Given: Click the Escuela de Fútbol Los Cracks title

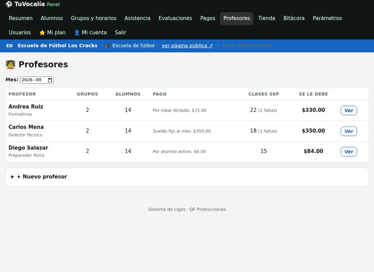Looking at the screenshot, I should tap(58, 46).
